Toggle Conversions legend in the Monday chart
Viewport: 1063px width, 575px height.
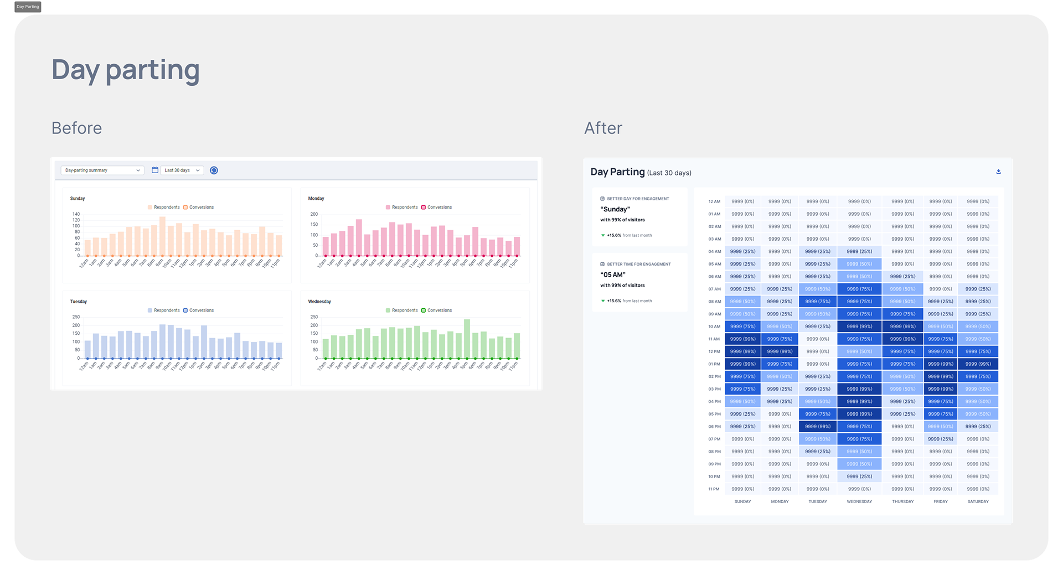pos(437,208)
